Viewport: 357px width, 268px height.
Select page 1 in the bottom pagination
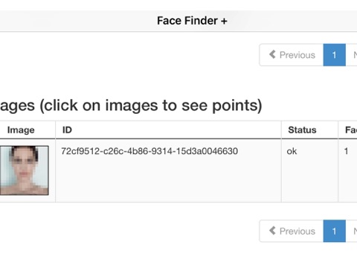pyautogui.click(x=334, y=231)
